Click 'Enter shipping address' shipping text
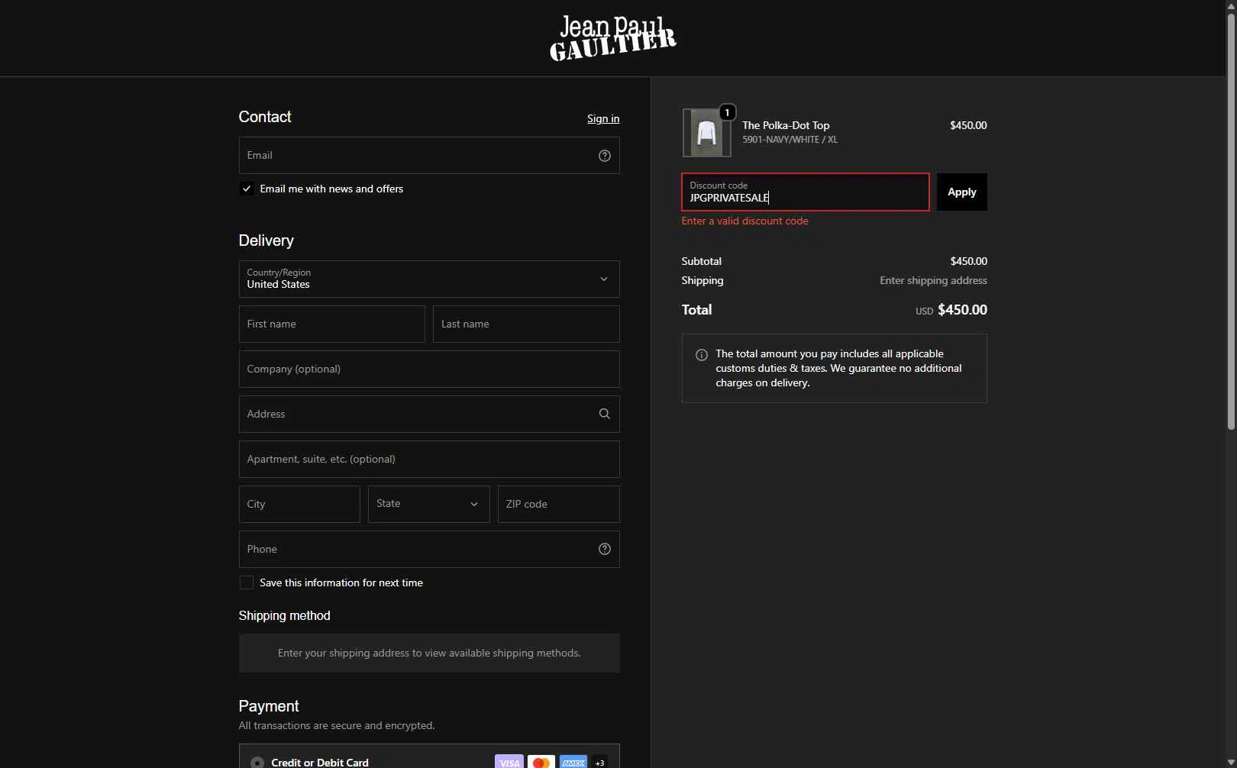Screen dimensions: 1237x768 [933, 280]
